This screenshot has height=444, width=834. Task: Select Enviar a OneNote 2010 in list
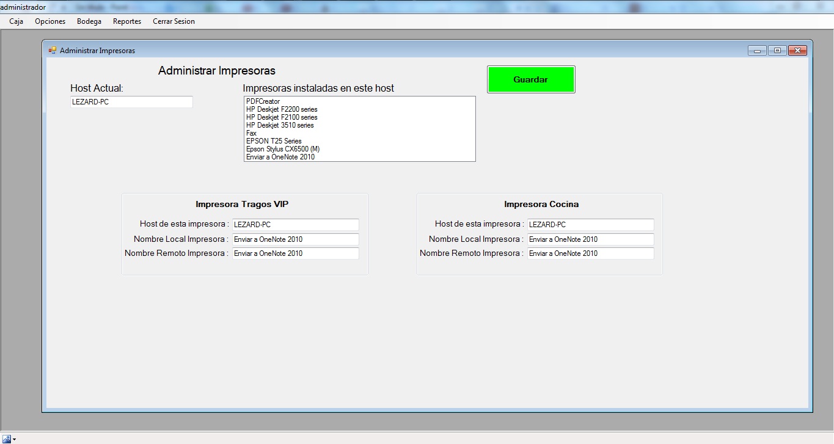(x=359, y=157)
